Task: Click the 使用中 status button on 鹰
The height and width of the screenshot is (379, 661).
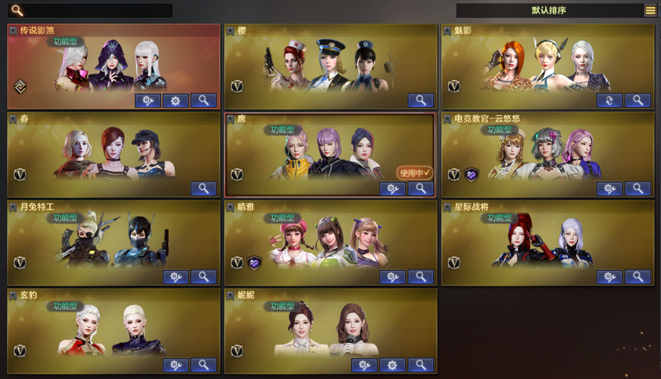Action: point(414,172)
